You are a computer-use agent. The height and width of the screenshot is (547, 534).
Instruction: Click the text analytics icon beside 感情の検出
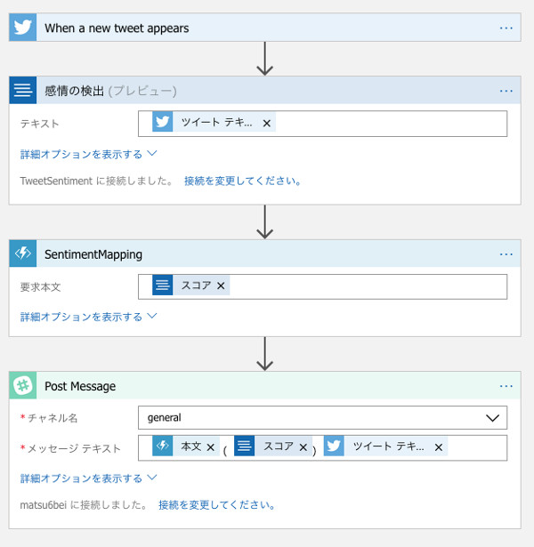click(23, 91)
